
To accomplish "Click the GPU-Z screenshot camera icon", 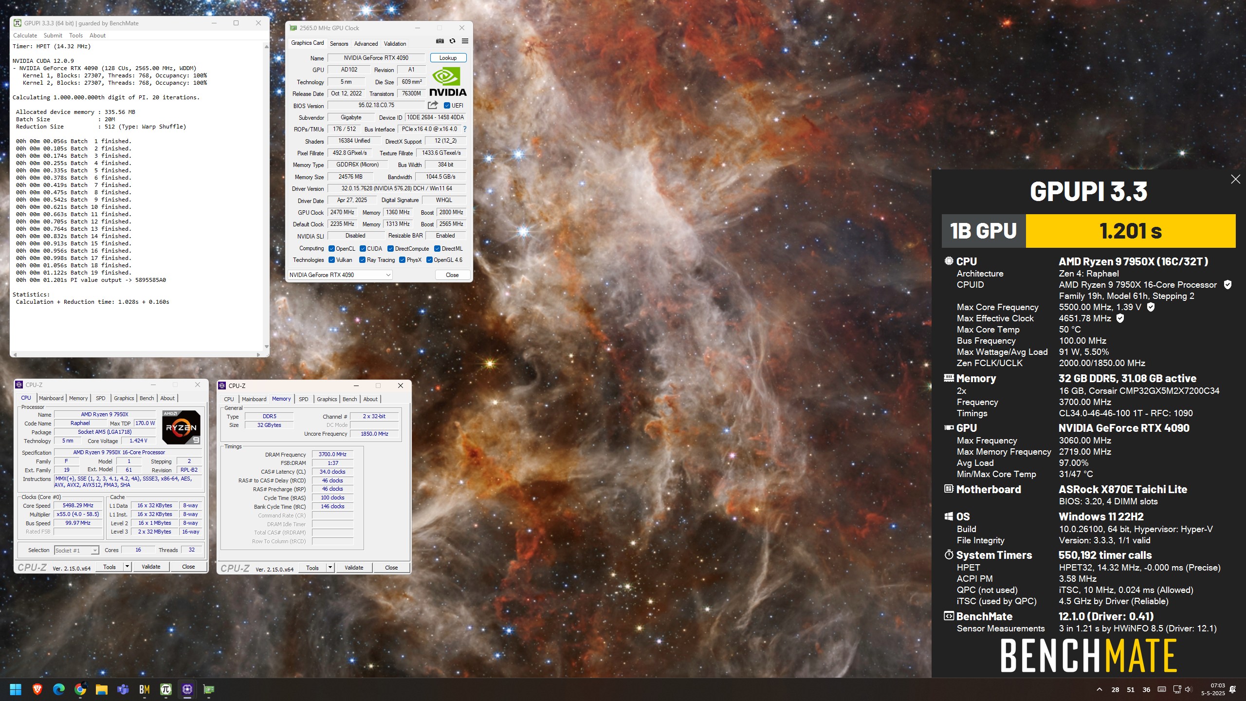I will point(440,41).
